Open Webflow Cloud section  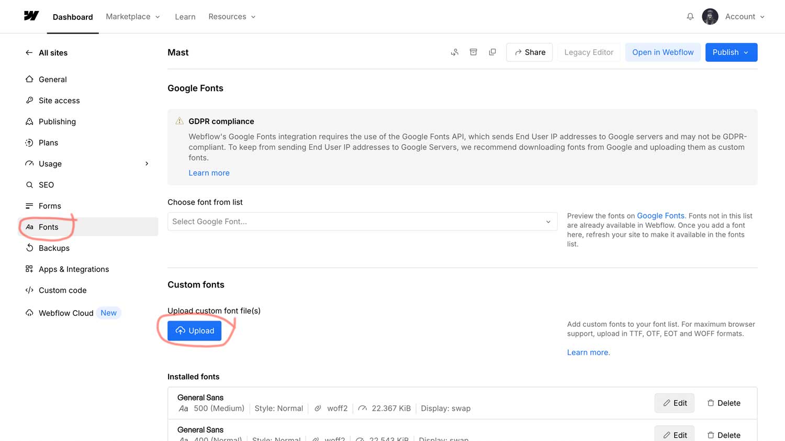point(66,313)
